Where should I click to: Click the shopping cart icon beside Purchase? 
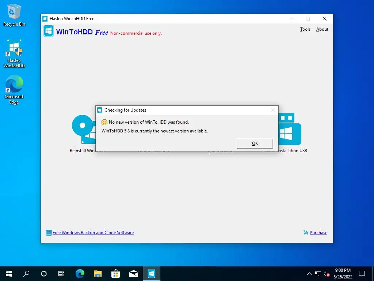coord(306,232)
